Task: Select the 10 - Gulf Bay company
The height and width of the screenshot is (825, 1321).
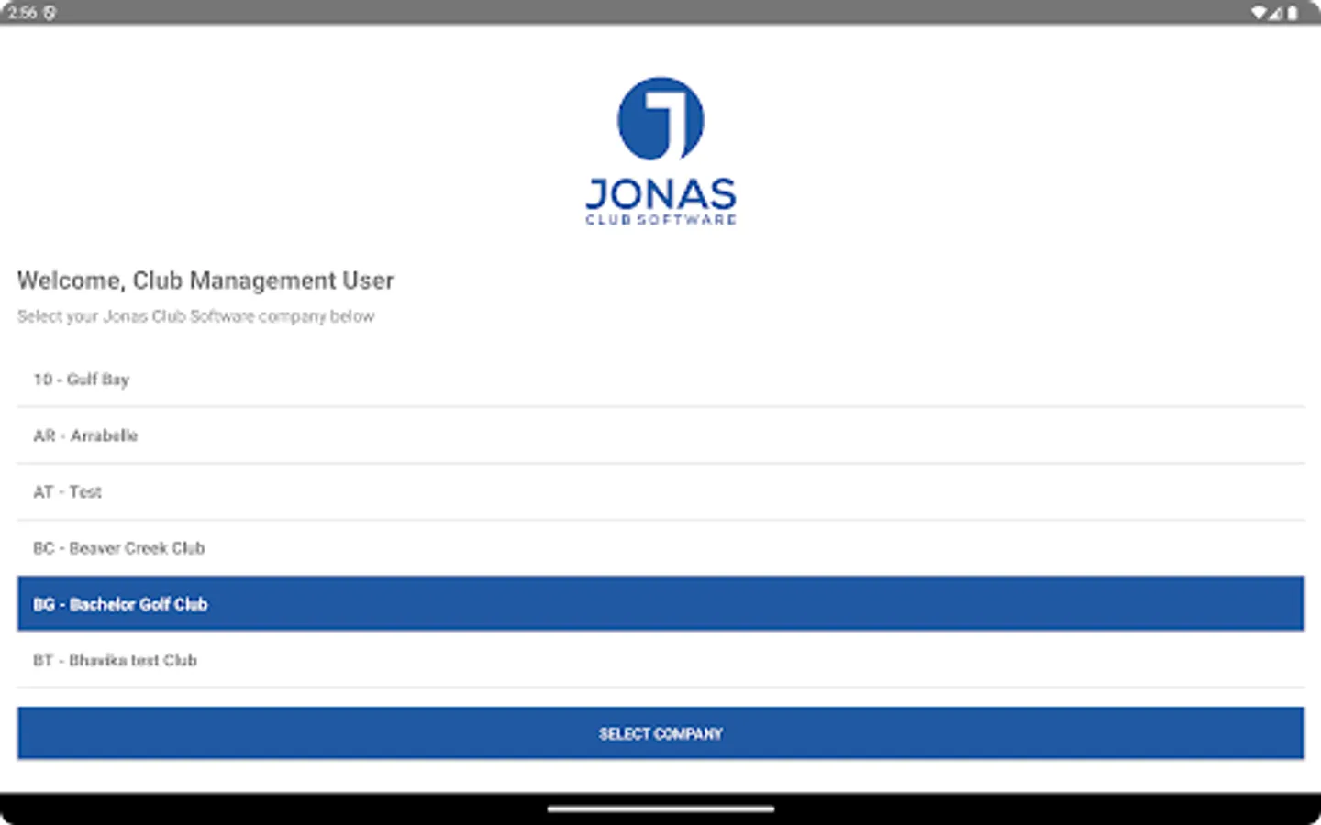Action: (x=660, y=379)
